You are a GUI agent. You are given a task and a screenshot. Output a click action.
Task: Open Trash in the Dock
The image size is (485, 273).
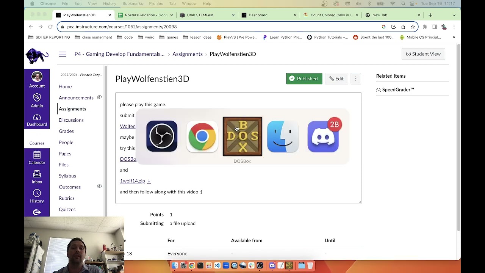(310, 266)
